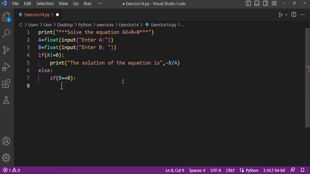Open the View menu
Viewport: 310px width, 174px height.
pos(63,3)
